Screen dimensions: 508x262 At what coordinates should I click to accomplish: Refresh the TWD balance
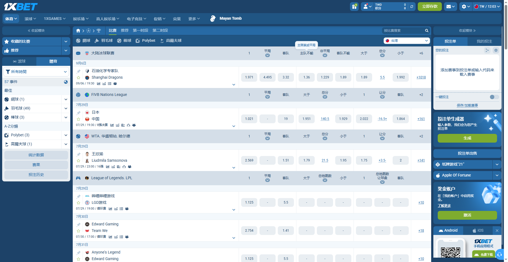pyautogui.click(x=411, y=7)
